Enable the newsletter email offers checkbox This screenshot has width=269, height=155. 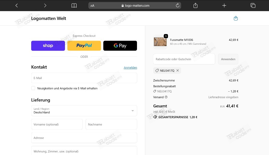[33, 88]
